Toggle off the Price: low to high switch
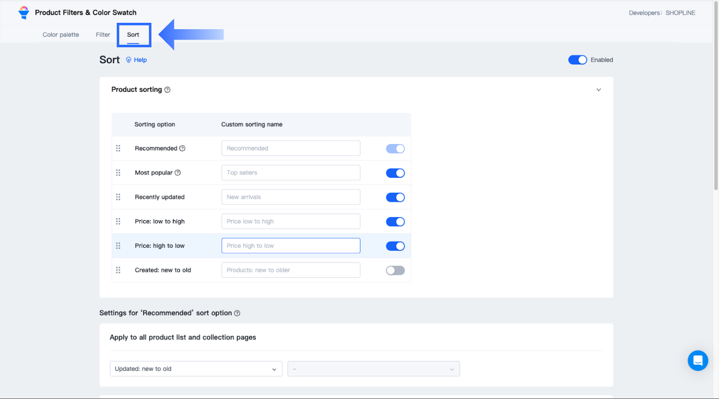This screenshot has width=719, height=399. pos(395,222)
